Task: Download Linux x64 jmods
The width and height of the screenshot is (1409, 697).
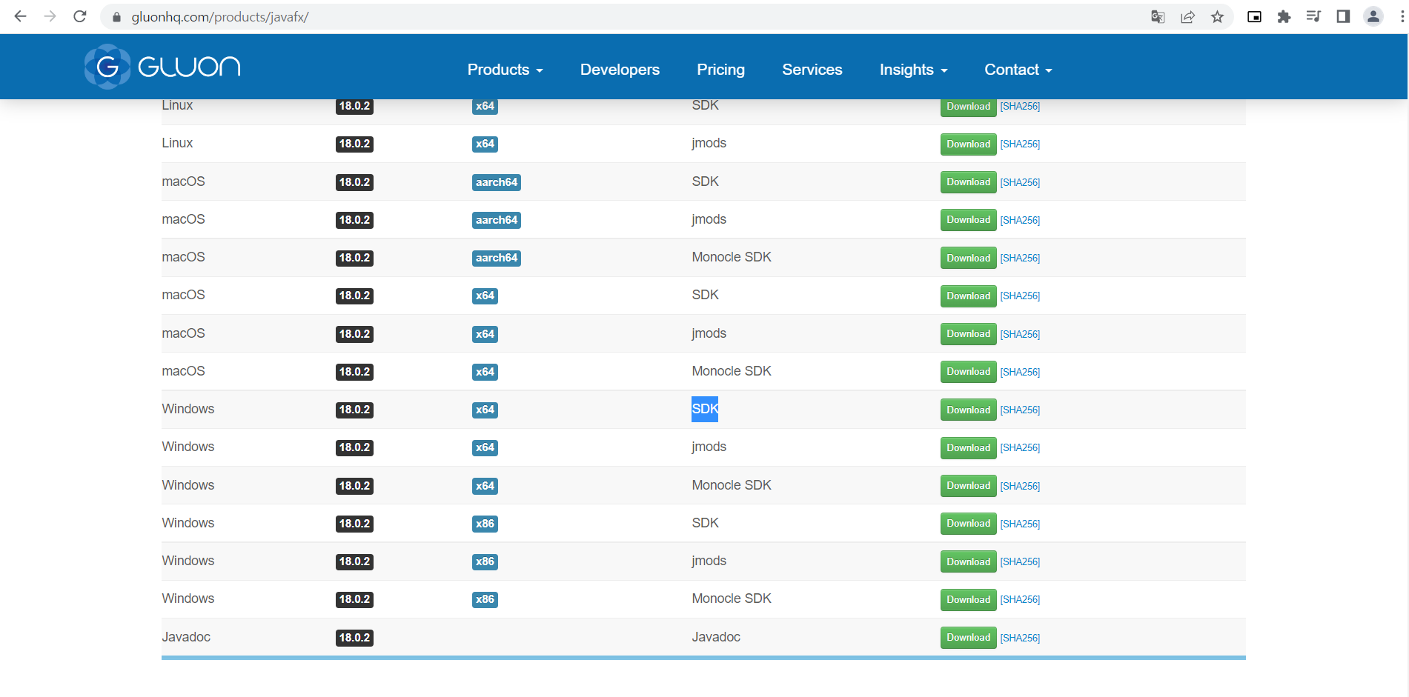Action: pyautogui.click(x=968, y=144)
